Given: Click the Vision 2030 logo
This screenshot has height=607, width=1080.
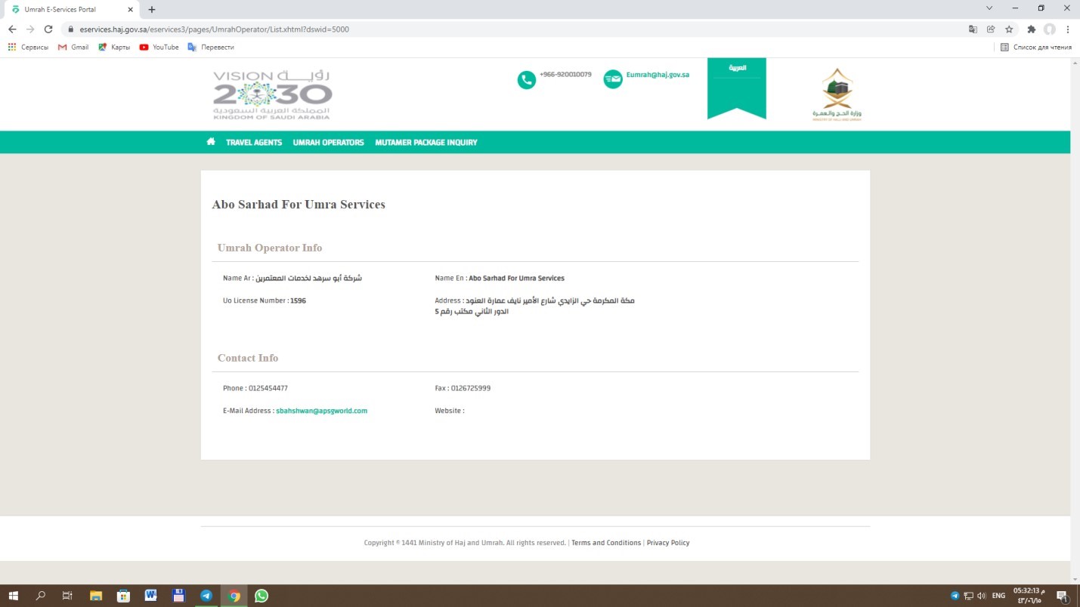Looking at the screenshot, I should pyautogui.click(x=272, y=94).
